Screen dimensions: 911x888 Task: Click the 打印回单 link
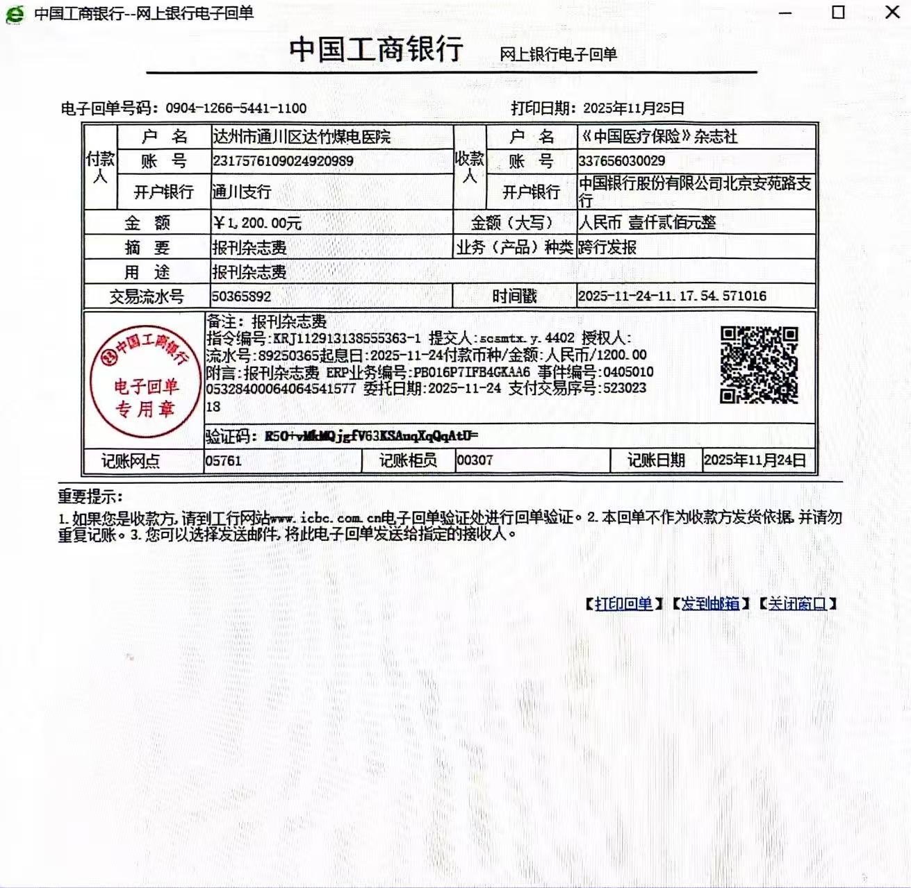tap(623, 603)
